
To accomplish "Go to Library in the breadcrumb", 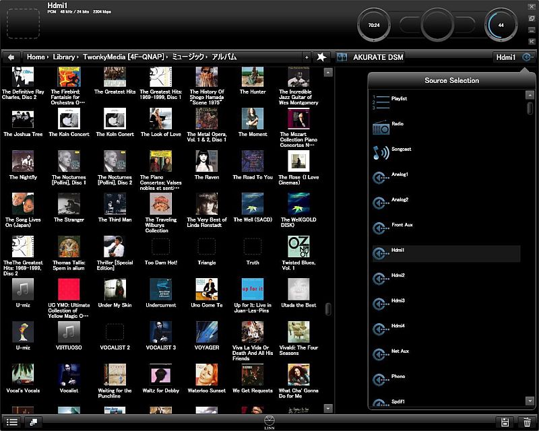I will (63, 57).
